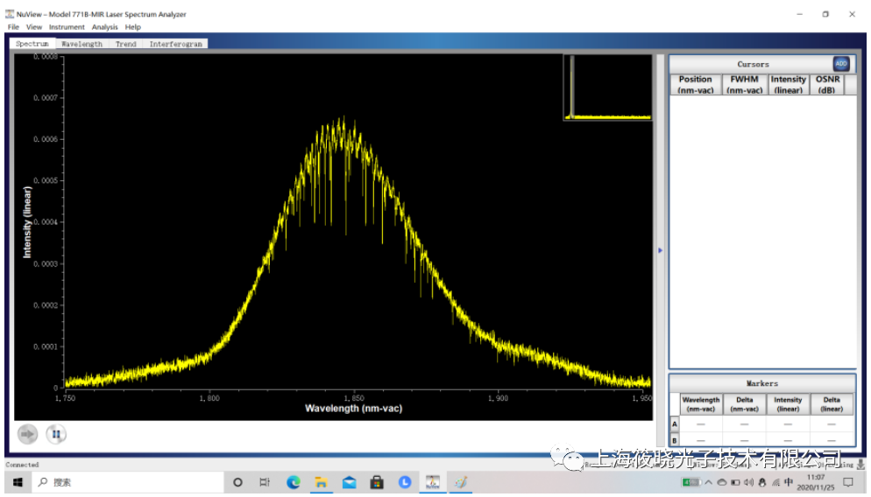Open the File menu
This screenshot has height=497, width=871.
13,27
